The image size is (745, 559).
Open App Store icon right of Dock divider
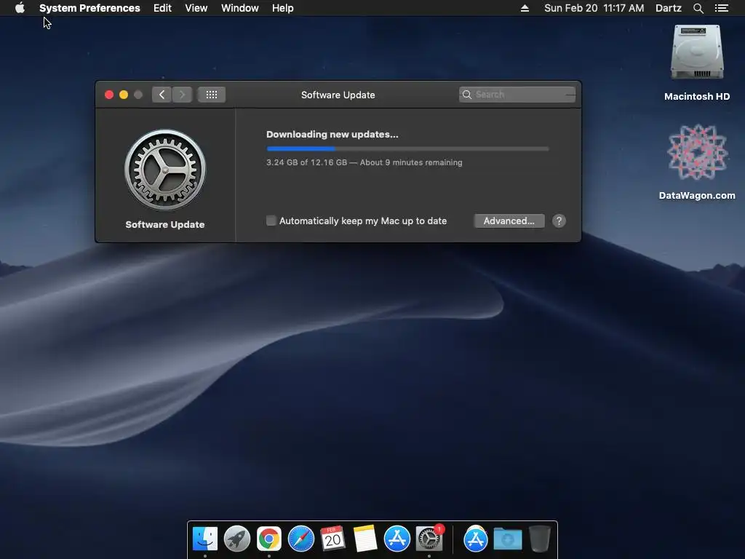coord(476,539)
